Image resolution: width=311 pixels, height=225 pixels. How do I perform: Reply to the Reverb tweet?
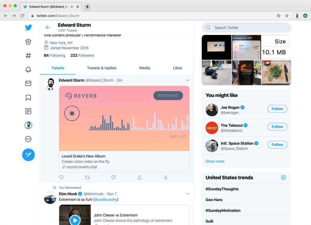coord(61,177)
